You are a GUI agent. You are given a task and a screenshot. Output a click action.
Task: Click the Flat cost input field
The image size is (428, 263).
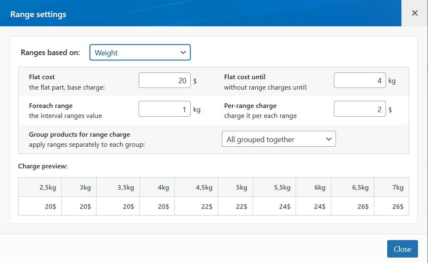pos(164,80)
